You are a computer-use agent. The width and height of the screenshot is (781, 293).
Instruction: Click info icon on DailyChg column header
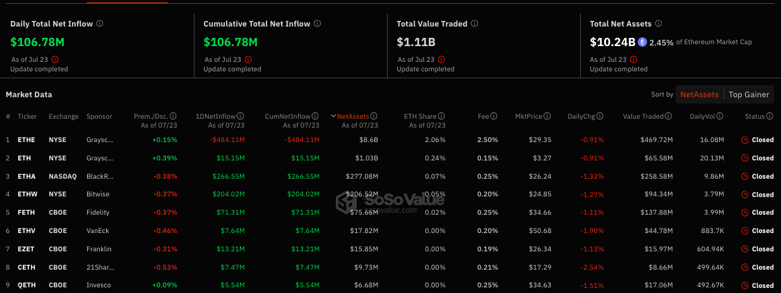[600, 116]
